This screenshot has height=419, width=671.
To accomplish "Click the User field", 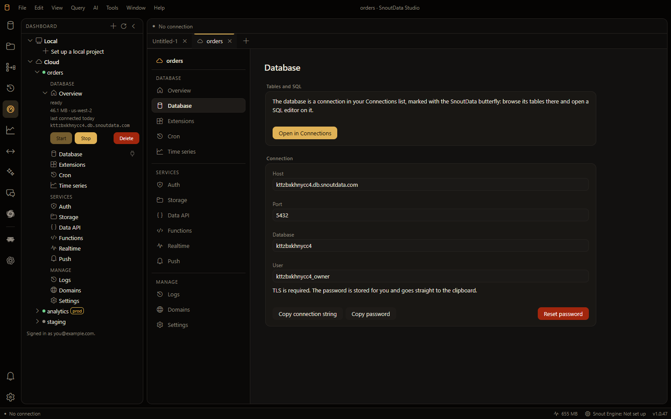I will [x=431, y=276].
